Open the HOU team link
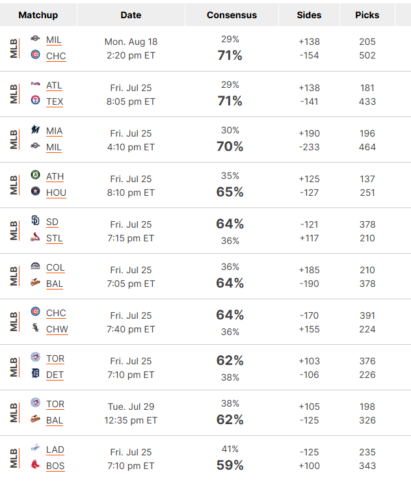This screenshot has height=484, width=411. coord(56,193)
